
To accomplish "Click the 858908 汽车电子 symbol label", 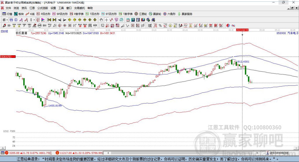I will (x=287, y=33).
